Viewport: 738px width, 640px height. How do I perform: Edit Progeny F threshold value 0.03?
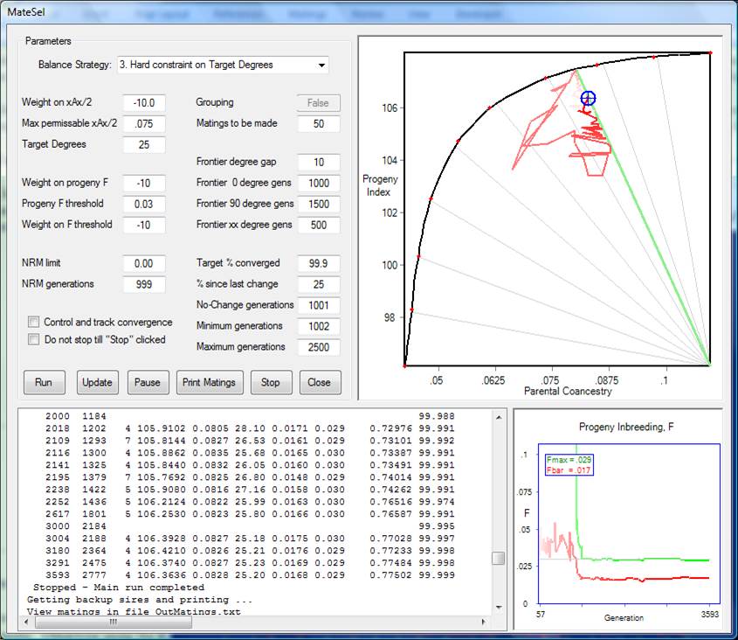(144, 204)
